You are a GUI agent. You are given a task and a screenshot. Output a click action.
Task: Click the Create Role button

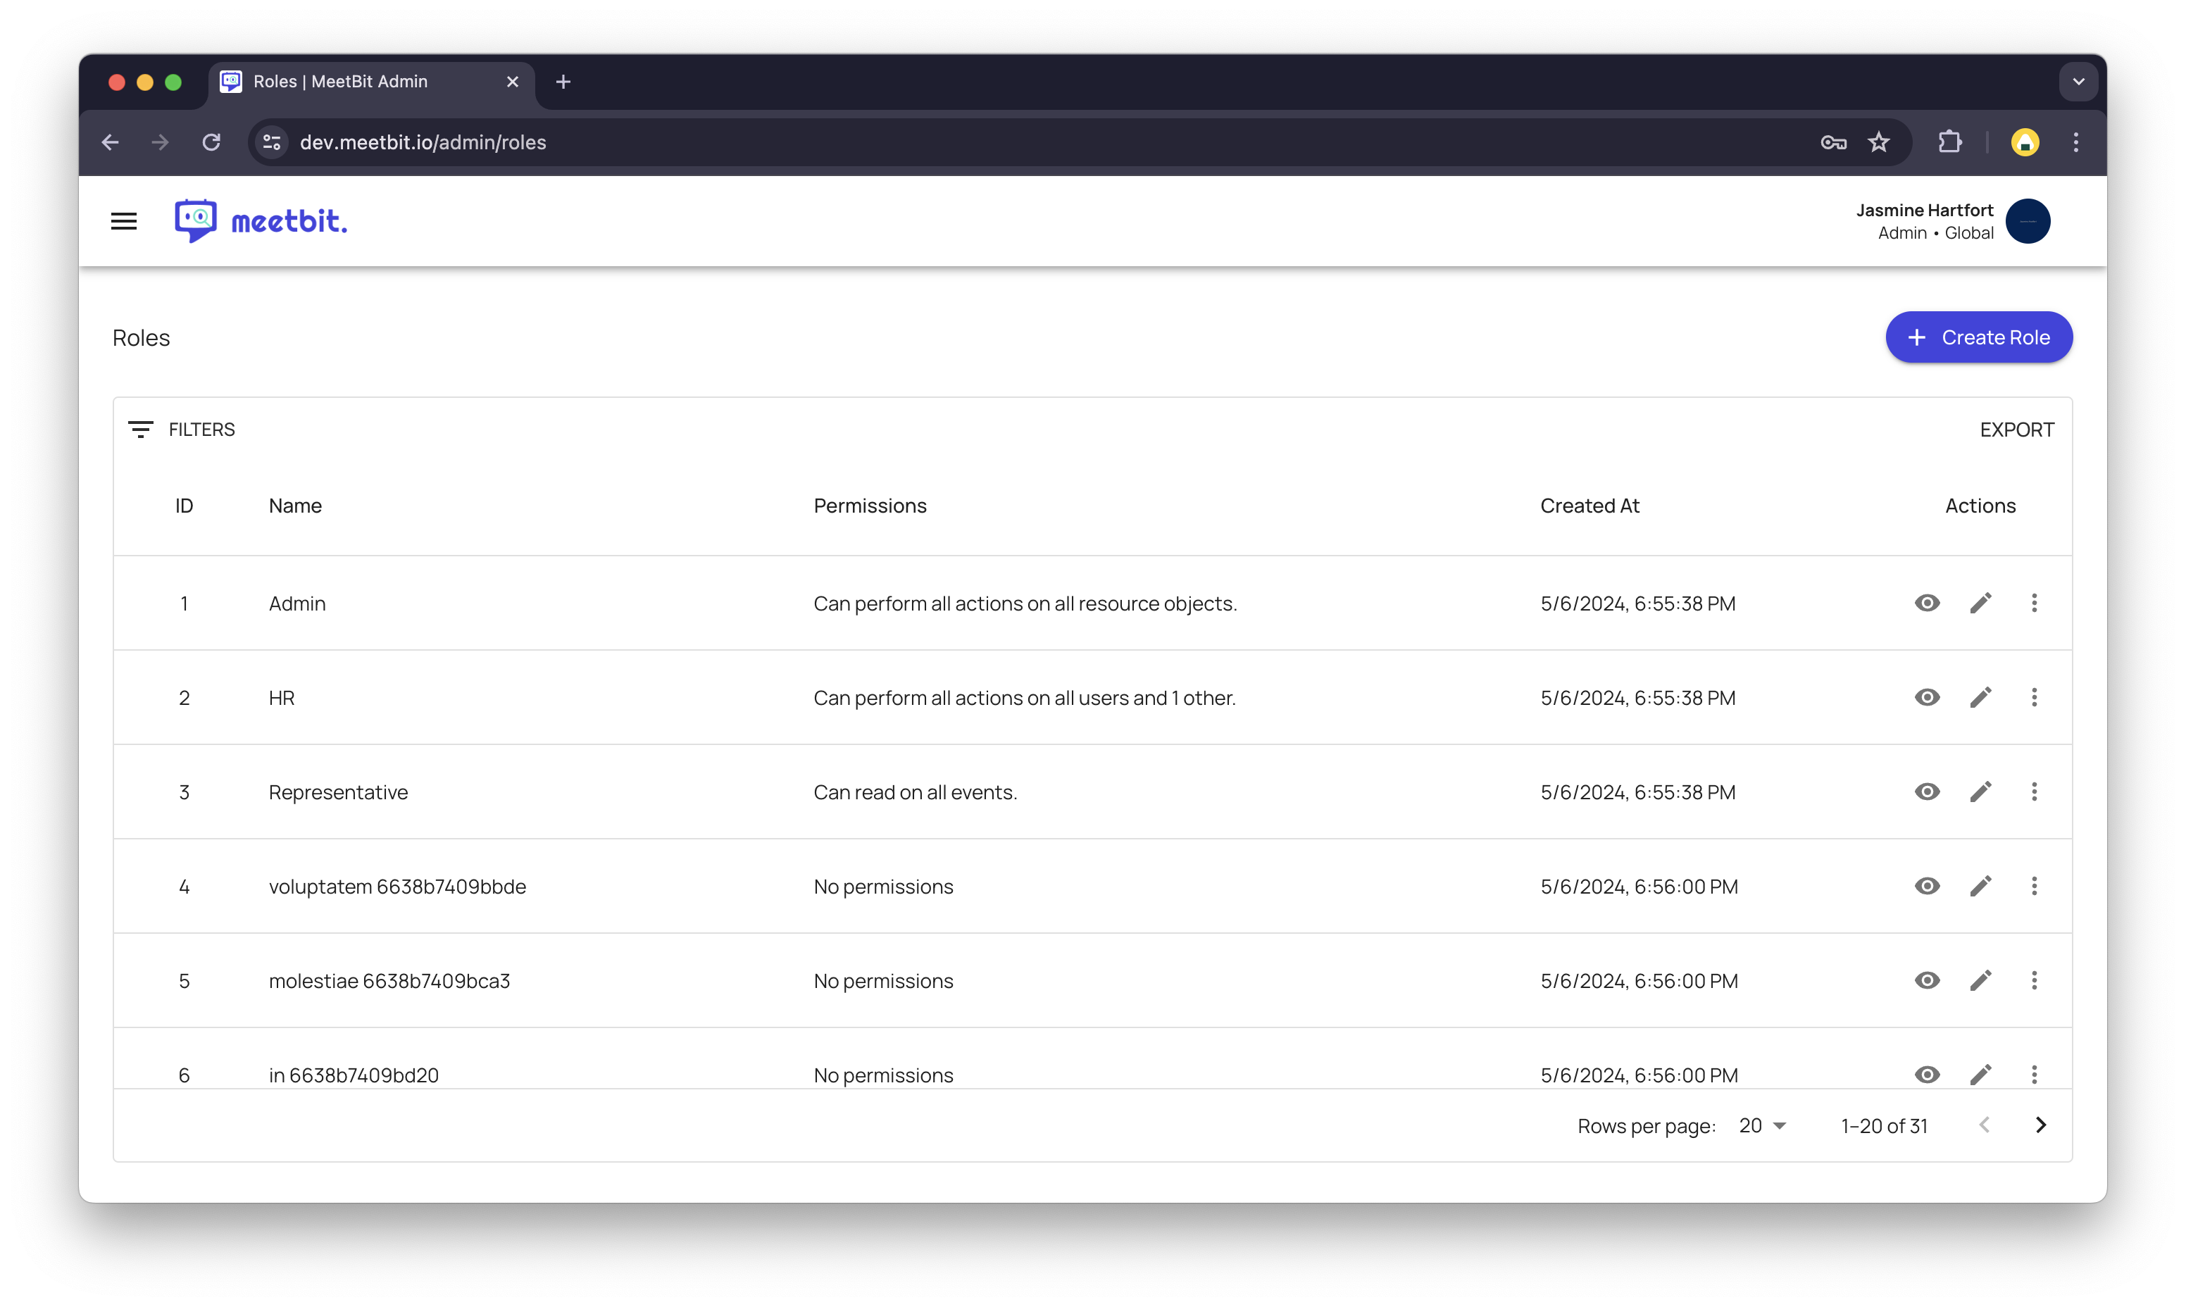1978,337
